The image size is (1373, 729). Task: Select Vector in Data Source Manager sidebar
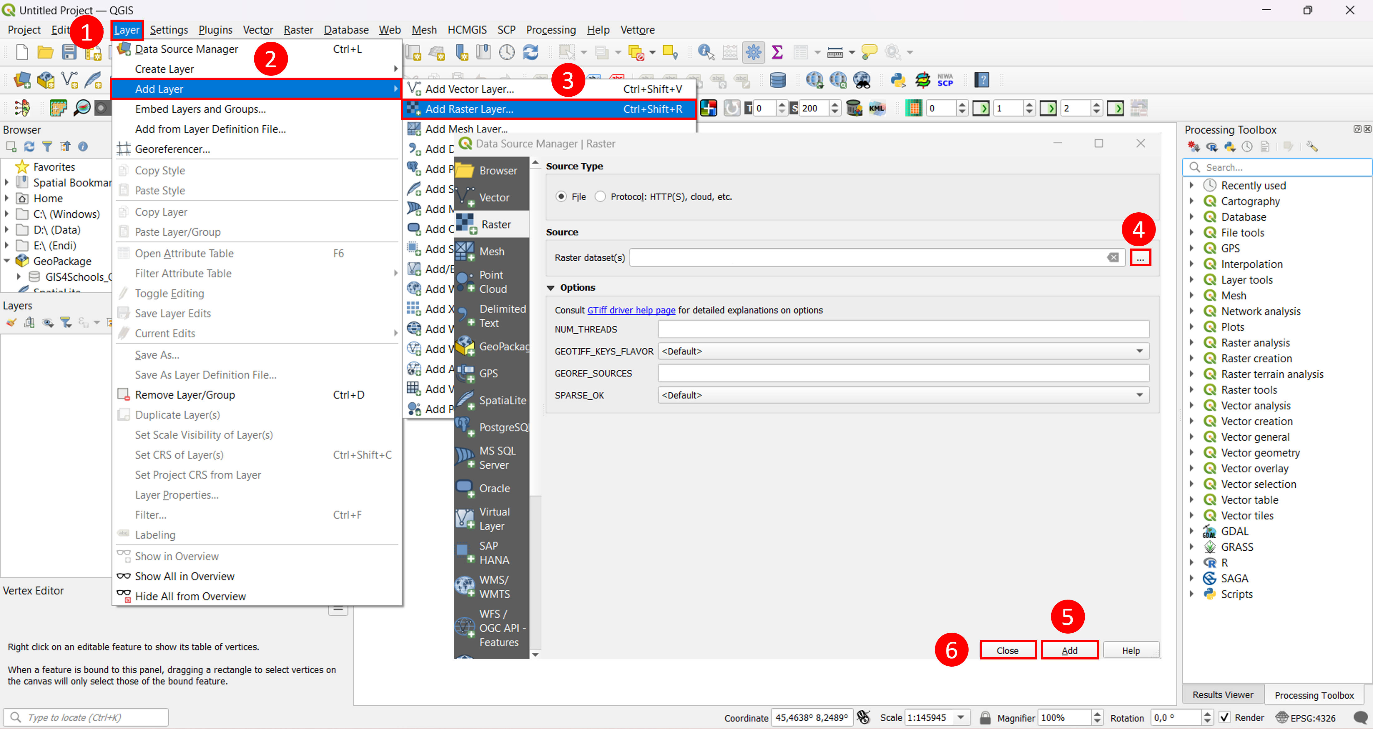pos(492,198)
